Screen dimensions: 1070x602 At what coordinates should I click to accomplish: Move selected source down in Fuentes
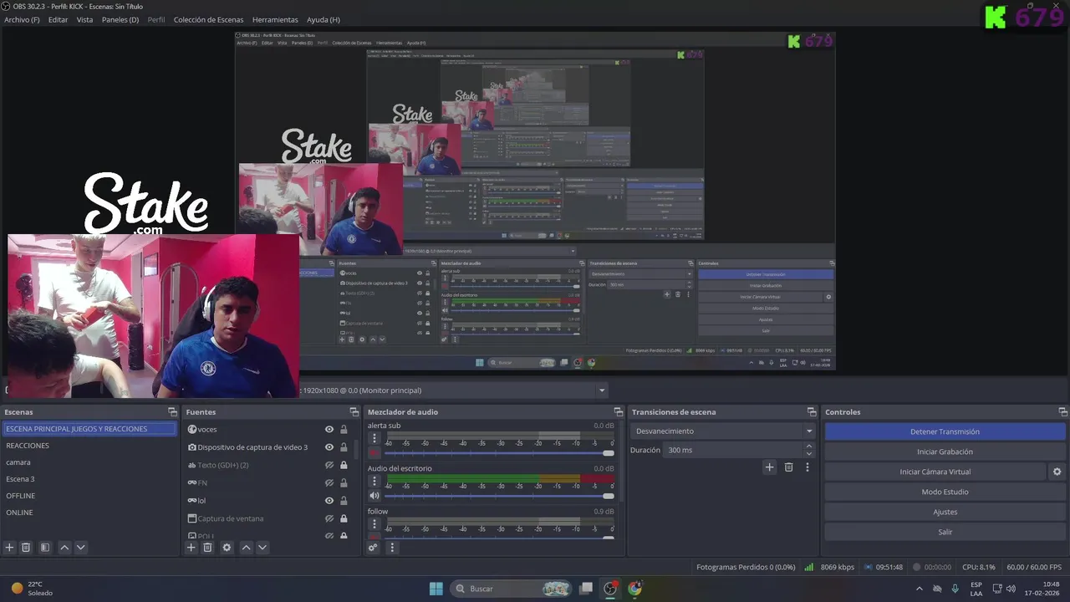coord(262,548)
